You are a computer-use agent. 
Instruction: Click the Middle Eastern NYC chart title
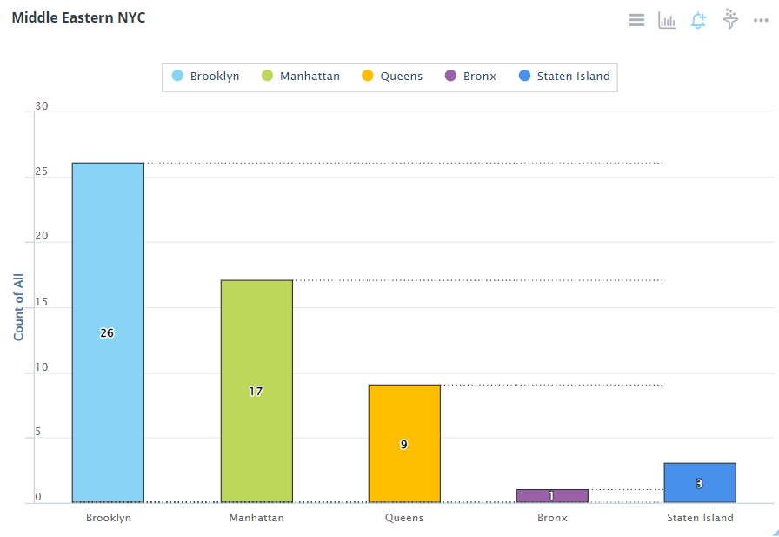(x=78, y=17)
